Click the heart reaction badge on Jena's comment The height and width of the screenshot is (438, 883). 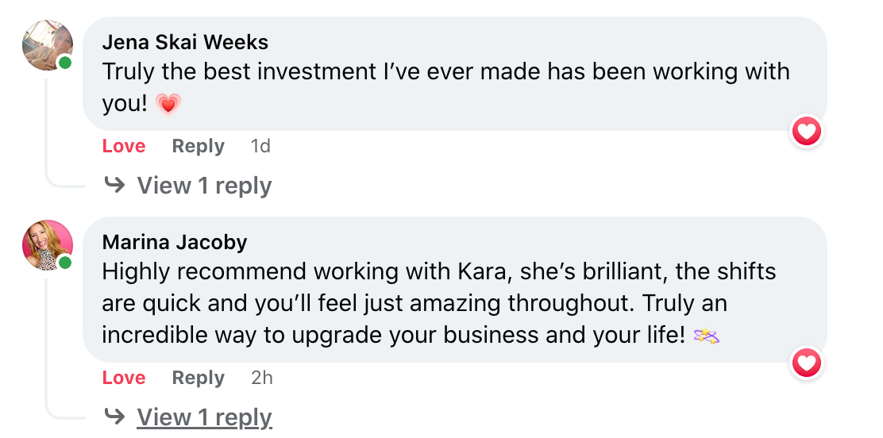pos(807,131)
